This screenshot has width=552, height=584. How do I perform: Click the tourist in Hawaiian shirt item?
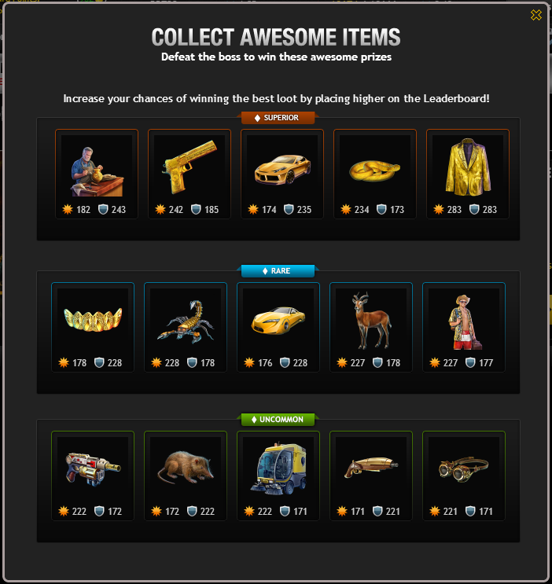[x=464, y=327]
